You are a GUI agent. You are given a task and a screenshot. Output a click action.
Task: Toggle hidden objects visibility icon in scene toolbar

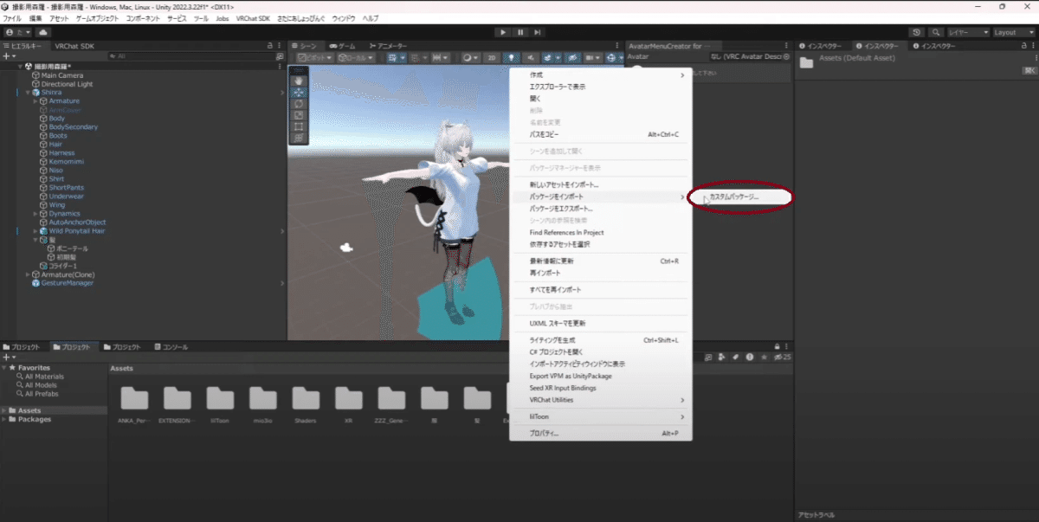point(572,58)
